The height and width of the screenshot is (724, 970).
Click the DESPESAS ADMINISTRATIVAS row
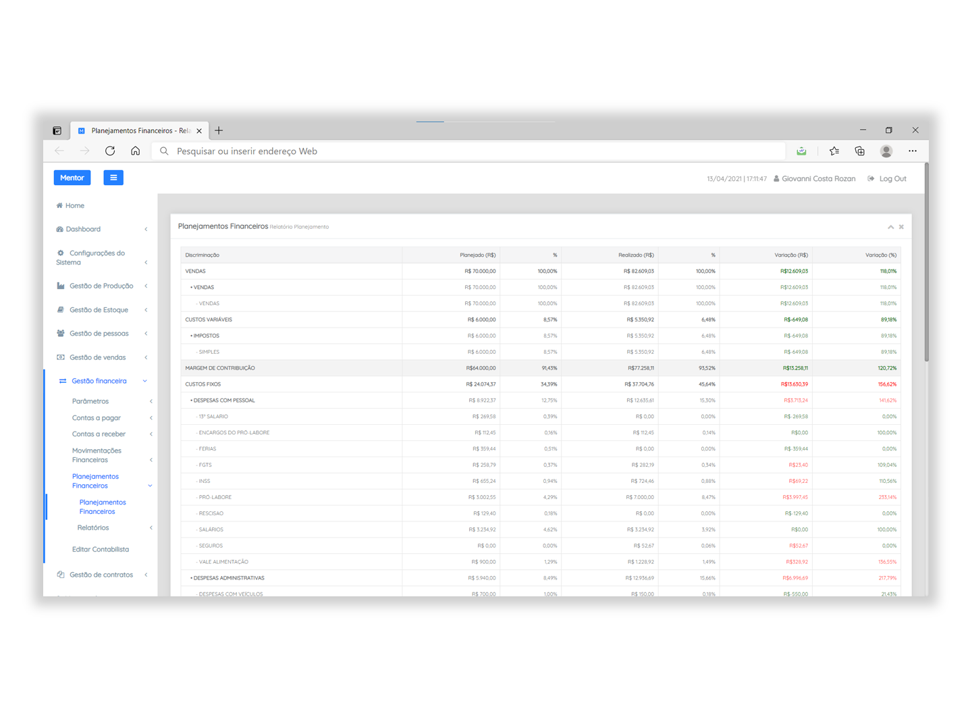point(541,578)
